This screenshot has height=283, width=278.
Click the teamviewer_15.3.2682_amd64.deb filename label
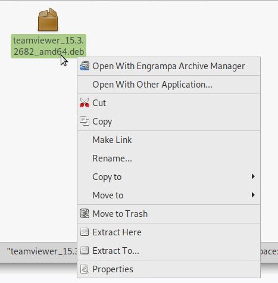[x=49, y=46]
